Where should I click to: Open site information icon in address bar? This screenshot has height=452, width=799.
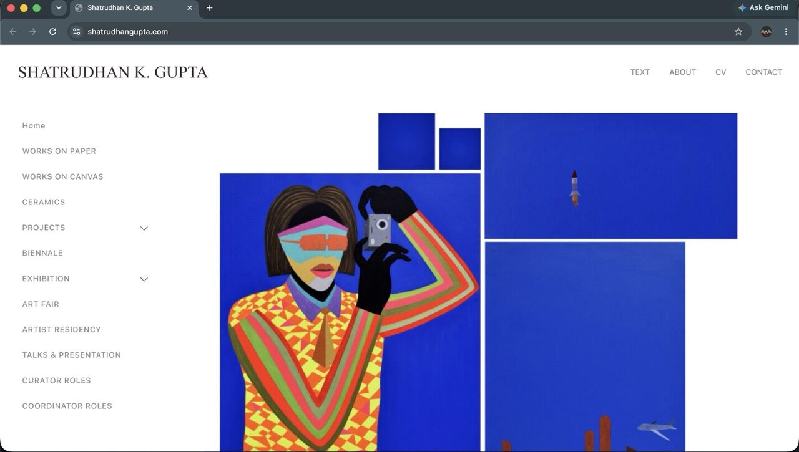pyautogui.click(x=76, y=32)
